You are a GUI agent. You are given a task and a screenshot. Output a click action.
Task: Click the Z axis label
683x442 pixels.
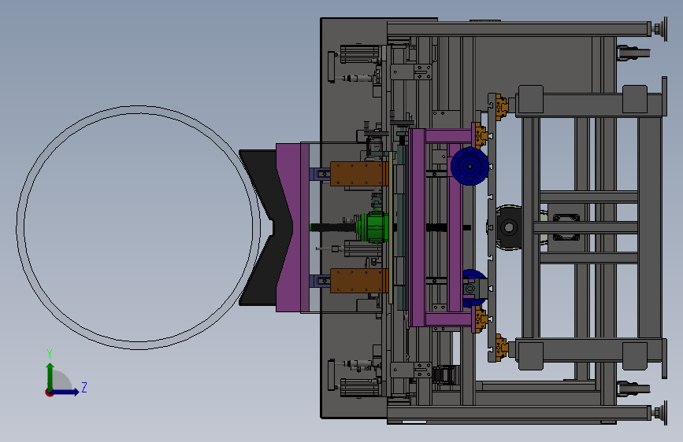(x=84, y=387)
